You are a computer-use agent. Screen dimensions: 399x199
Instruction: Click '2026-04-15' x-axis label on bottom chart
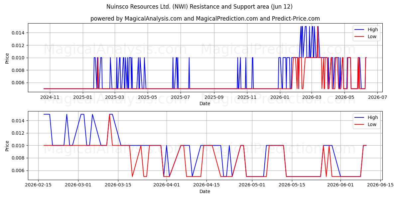(x=206, y=185)
